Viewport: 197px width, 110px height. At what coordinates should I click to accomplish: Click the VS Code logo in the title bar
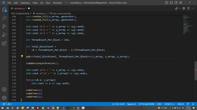pos(3,3)
